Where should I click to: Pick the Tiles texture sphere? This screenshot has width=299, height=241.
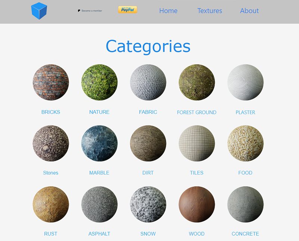point(197,143)
